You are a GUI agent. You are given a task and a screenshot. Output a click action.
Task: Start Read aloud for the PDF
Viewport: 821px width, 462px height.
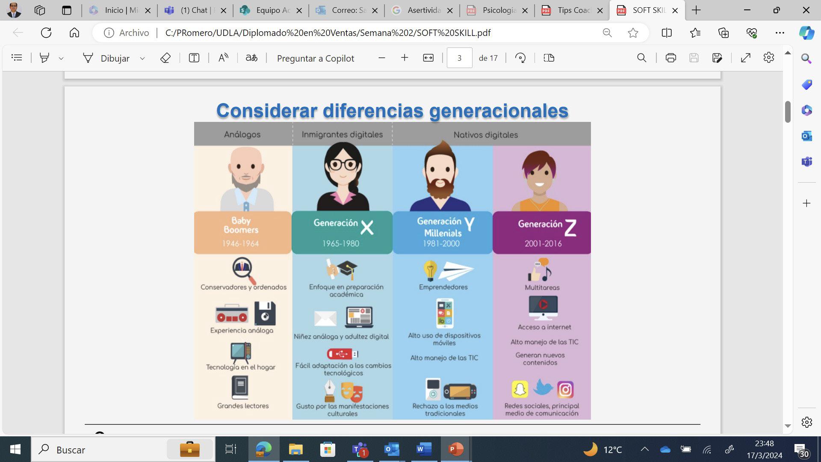point(223,58)
